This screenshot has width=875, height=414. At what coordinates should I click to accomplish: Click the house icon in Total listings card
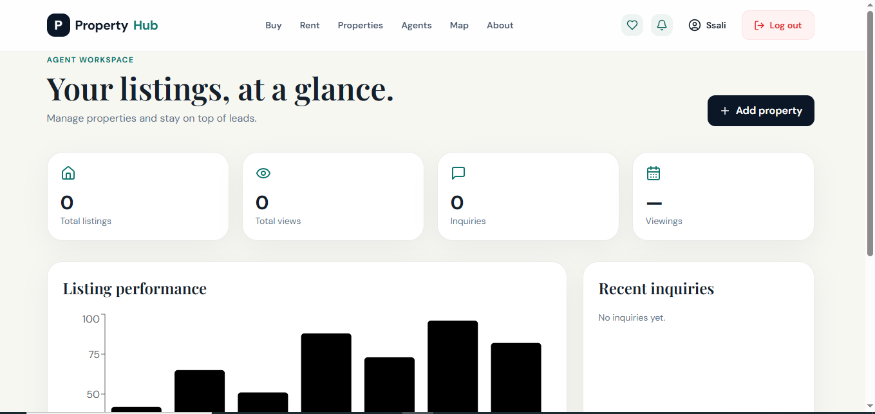pos(68,173)
